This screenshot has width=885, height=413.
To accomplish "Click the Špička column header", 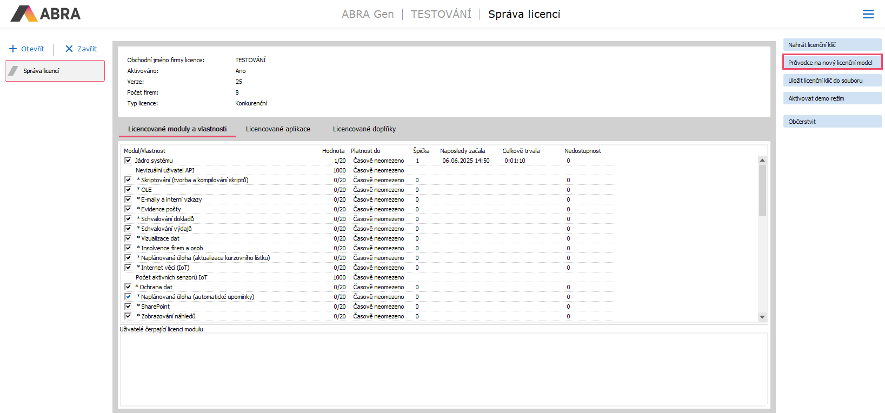I will [x=421, y=151].
